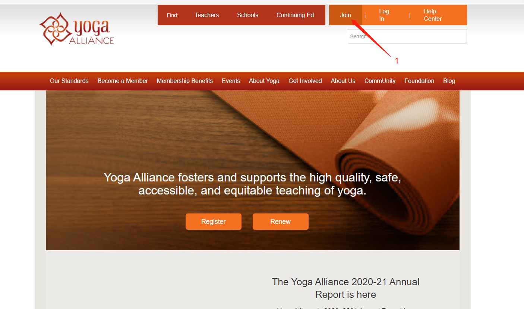Go to the Events page

[x=231, y=81]
